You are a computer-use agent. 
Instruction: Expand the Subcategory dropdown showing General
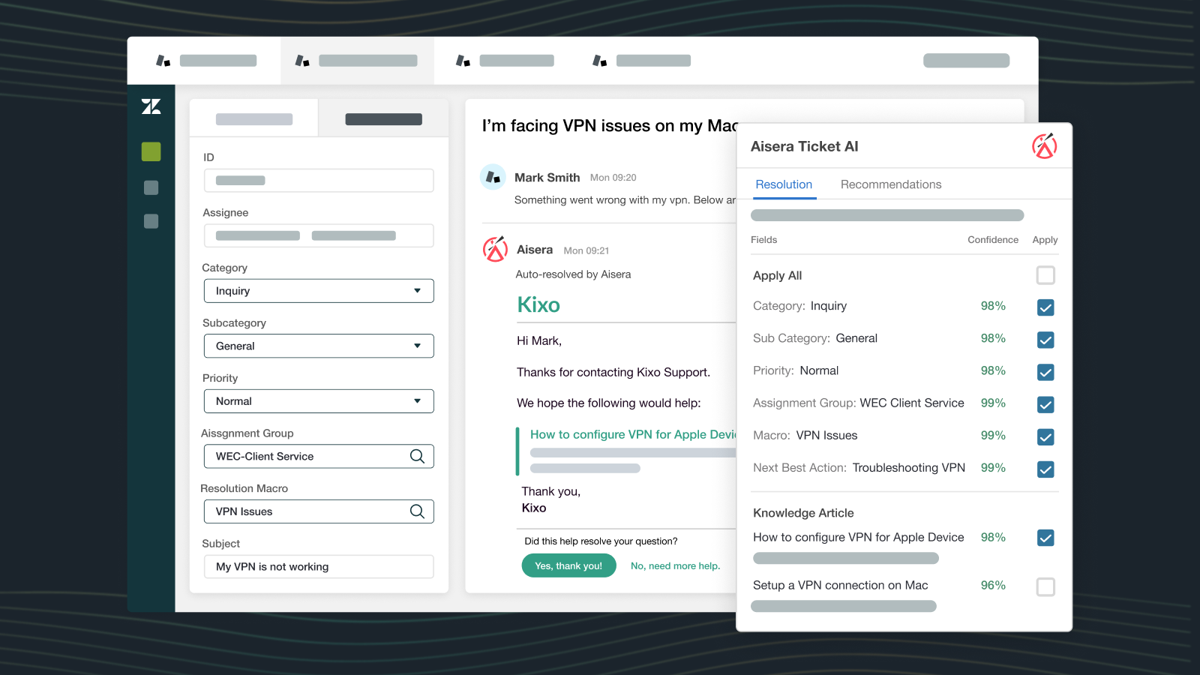pyautogui.click(x=319, y=346)
